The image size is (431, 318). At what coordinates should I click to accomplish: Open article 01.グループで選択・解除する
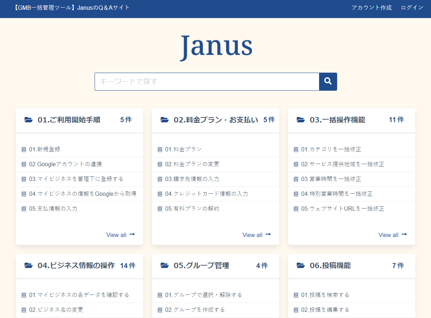(204, 295)
